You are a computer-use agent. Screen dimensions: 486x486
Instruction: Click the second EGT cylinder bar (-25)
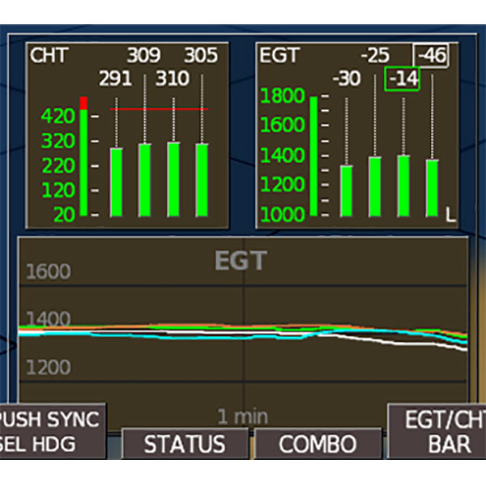click(x=375, y=186)
